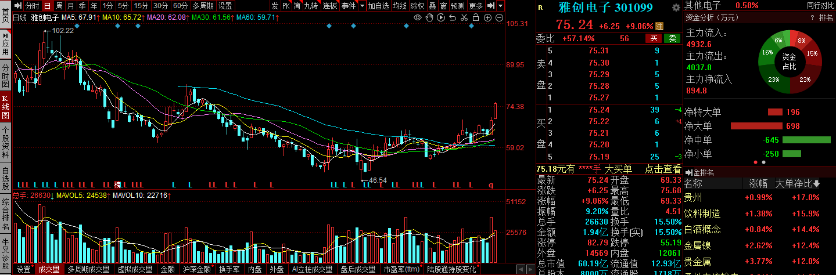Screen dimensions: 836x275
Task: Click the eye visibility icon above the chart
Action: [x=417, y=18]
